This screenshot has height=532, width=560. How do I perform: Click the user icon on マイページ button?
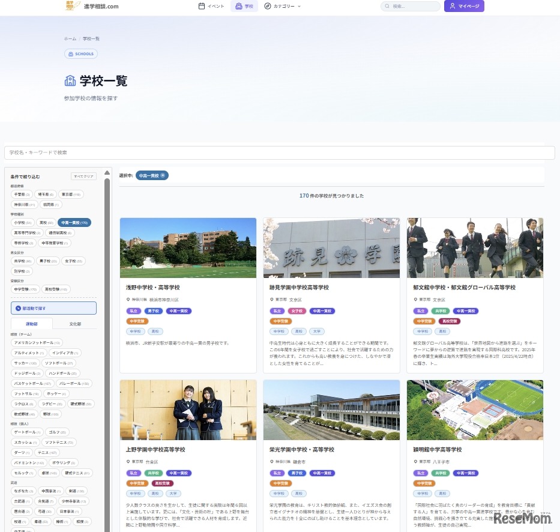453,6
